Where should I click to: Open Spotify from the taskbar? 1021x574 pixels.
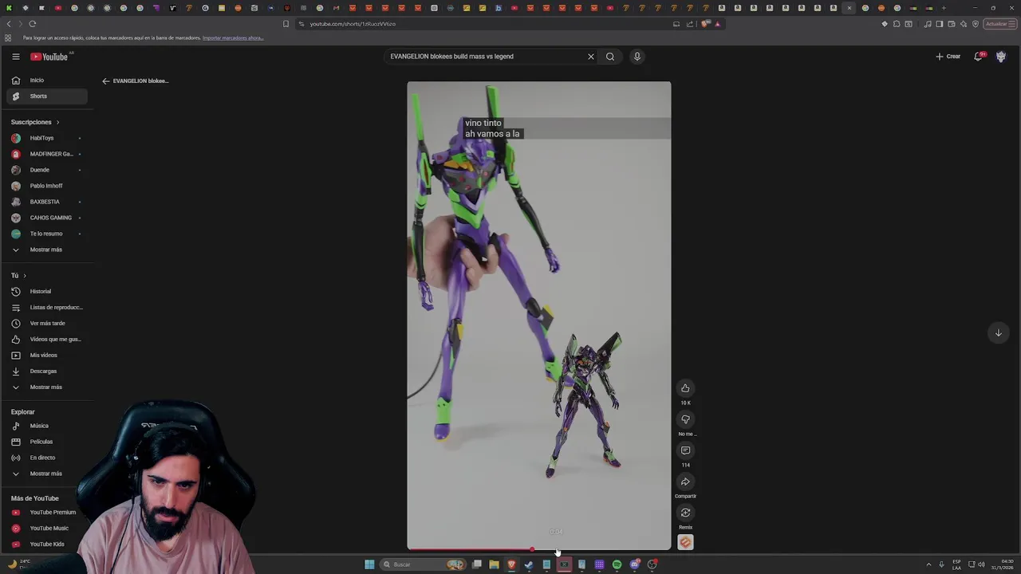pyautogui.click(x=617, y=564)
